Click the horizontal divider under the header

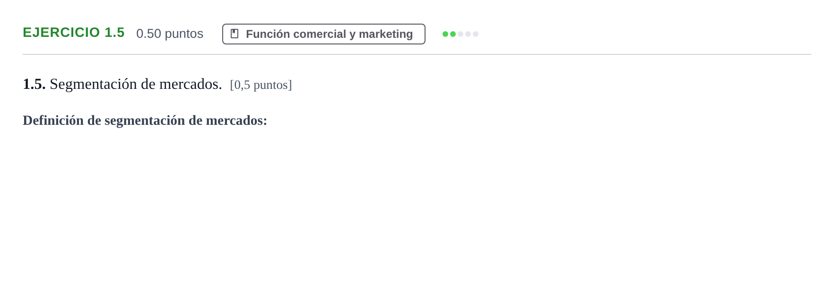click(x=417, y=54)
